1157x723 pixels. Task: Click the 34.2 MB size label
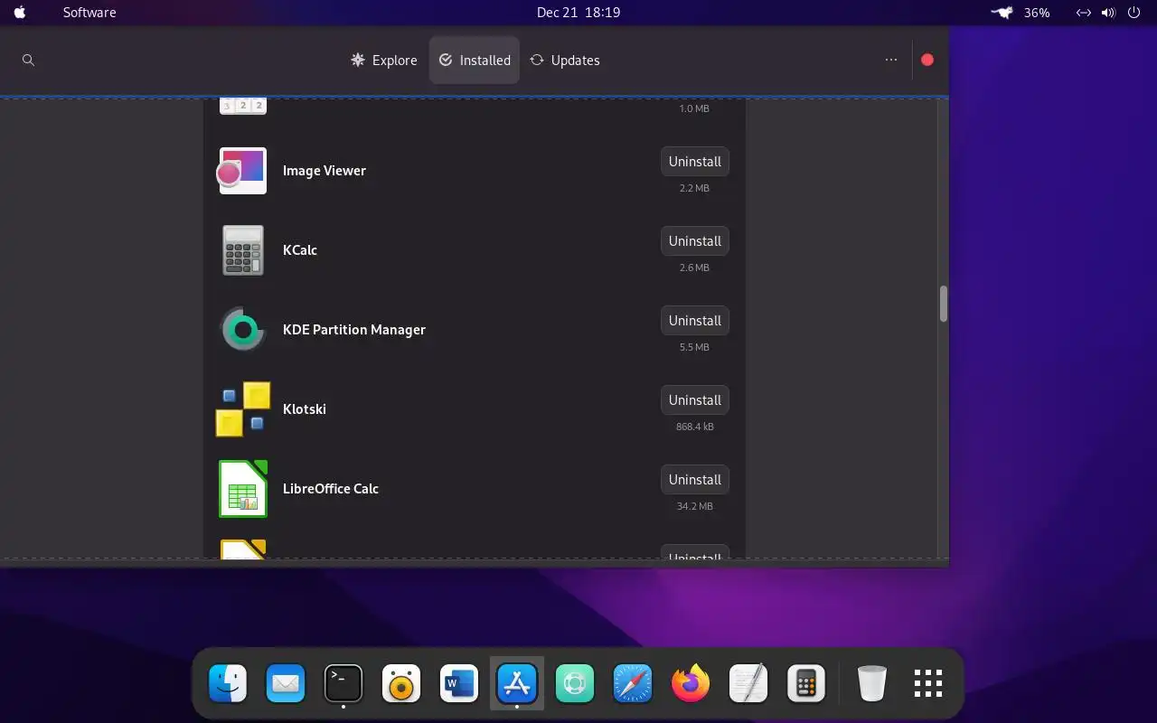pos(695,506)
